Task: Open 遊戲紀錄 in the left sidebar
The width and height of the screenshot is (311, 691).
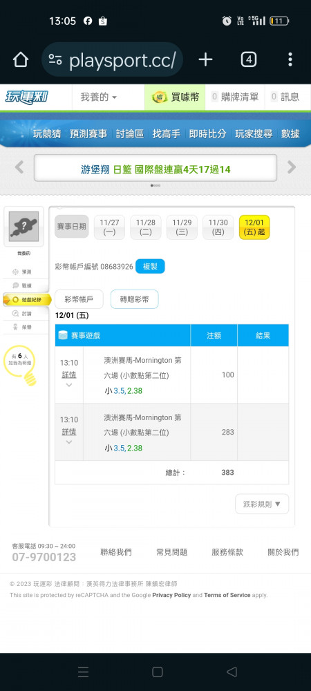Action: [28, 300]
